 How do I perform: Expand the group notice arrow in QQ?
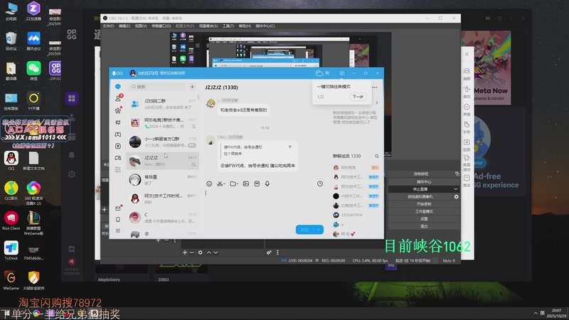tap(377, 103)
